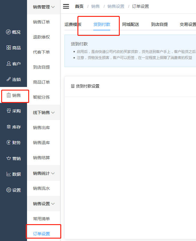The height and width of the screenshot is (241, 196).
Task: Open 退款维权 submenu item
Action: coord(41,37)
